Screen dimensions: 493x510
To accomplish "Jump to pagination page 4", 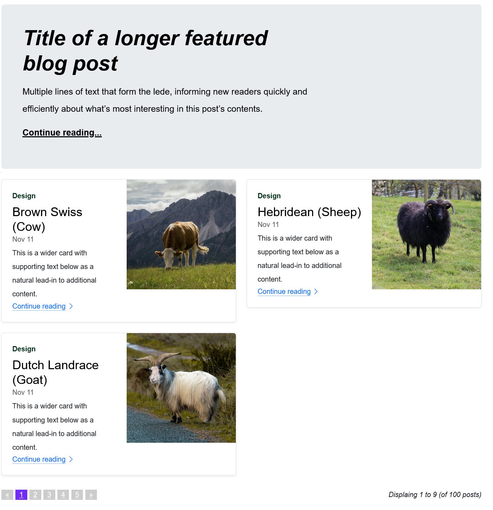I will pos(63,495).
